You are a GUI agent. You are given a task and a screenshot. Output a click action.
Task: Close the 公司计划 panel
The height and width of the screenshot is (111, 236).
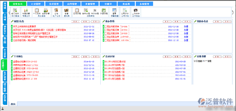point(187,57)
